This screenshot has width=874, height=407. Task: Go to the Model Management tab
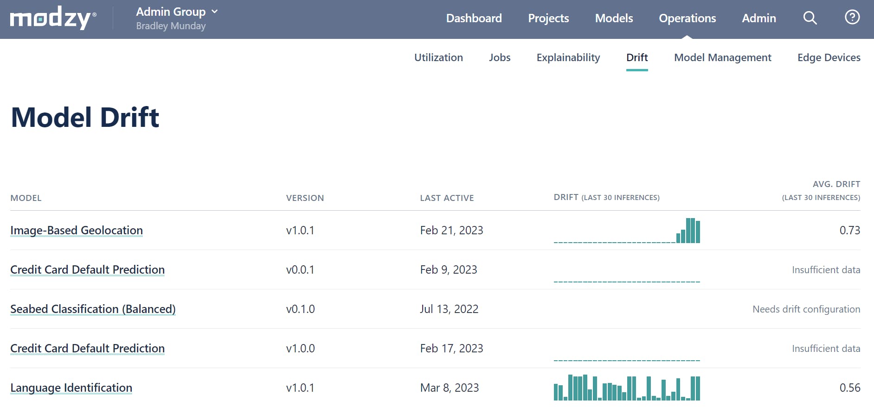(722, 57)
